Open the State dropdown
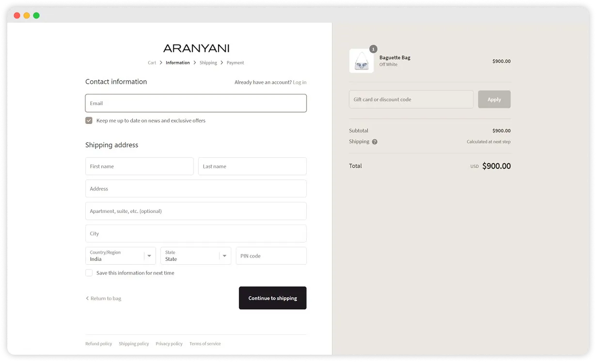596x362 pixels. pos(196,256)
